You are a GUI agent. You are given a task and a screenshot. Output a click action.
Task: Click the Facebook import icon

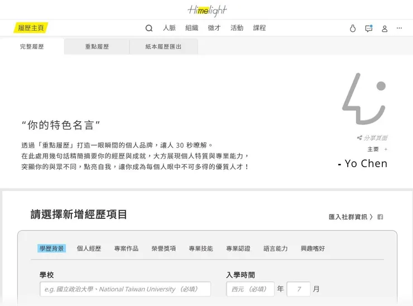pyautogui.click(x=380, y=217)
